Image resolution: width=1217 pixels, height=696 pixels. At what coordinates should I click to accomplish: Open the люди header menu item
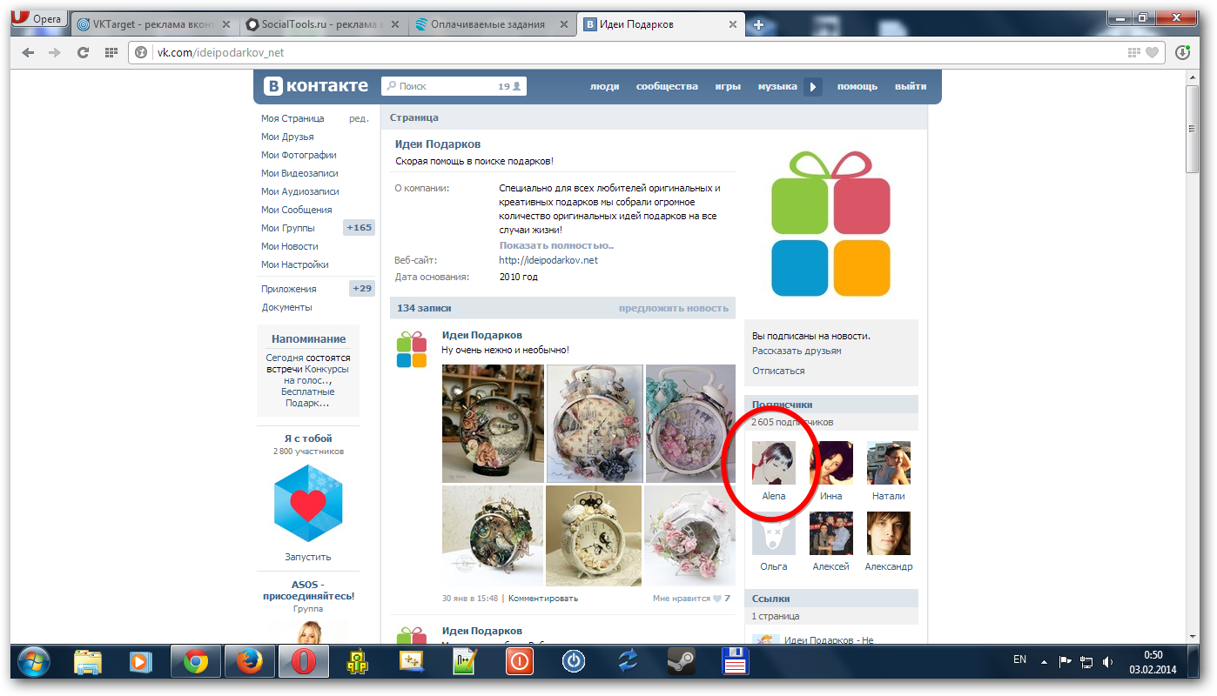click(604, 86)
